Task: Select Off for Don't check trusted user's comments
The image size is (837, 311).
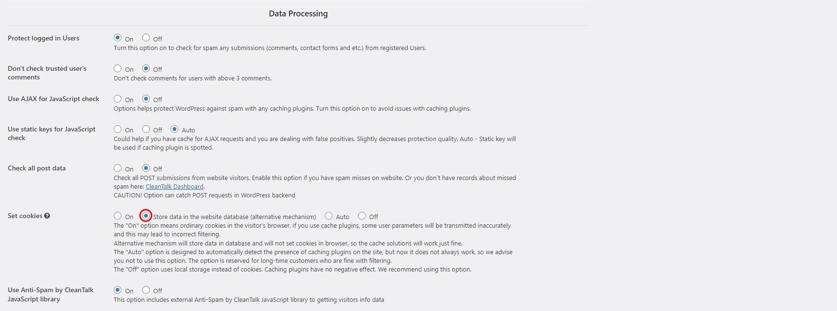Action: pos(146,68)
